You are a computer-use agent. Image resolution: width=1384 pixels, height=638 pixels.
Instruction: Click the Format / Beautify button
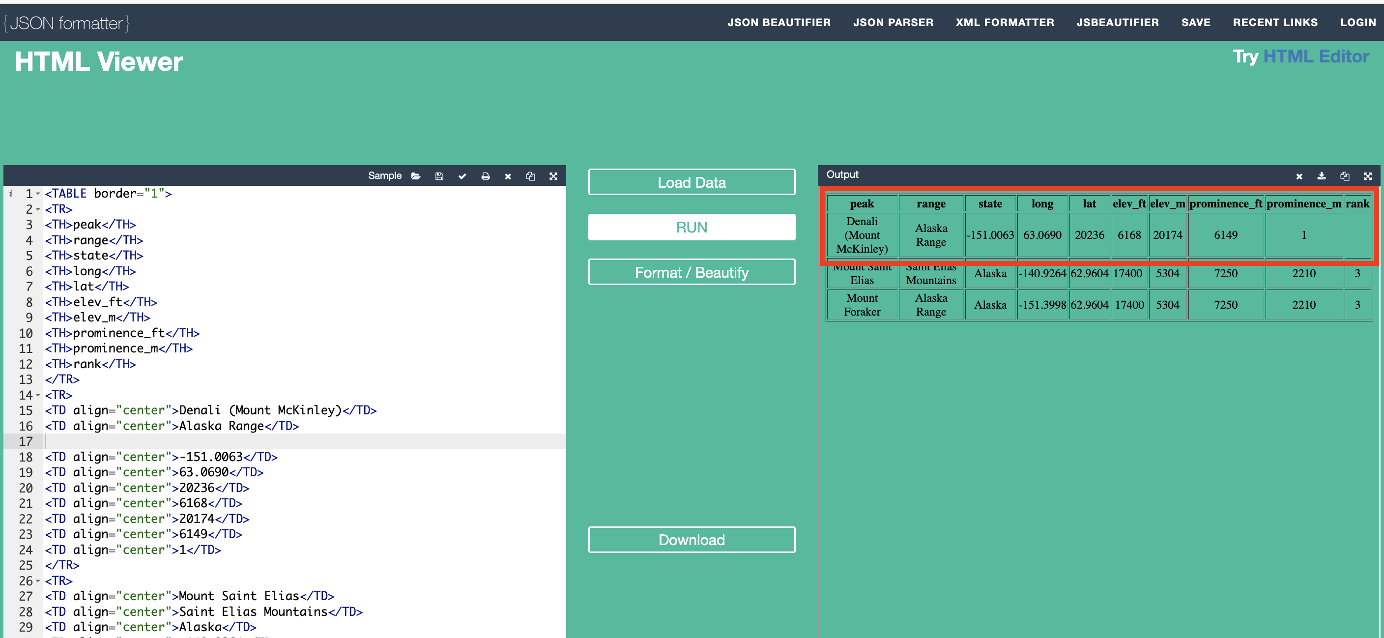click(x=692, y=272)
